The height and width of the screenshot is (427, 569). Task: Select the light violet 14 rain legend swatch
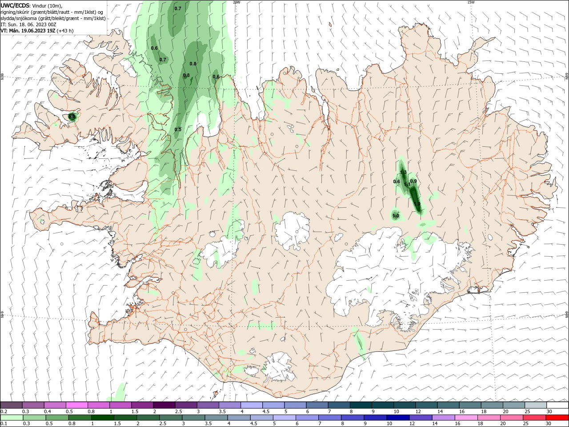pos(444,418)
